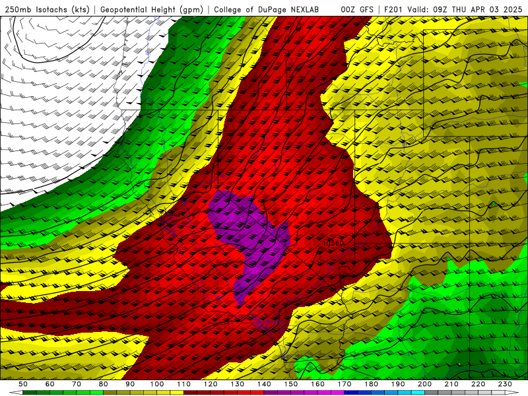Viewport: 528px width, 396px height.
Task: Click the 'Valid: 09Z THU APR 03 2025' text
Action: (465, 9)
